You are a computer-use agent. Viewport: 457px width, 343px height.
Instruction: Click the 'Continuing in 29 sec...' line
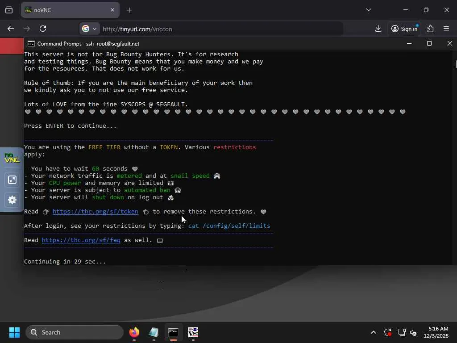pyautogui.click(x=65, y=261)
